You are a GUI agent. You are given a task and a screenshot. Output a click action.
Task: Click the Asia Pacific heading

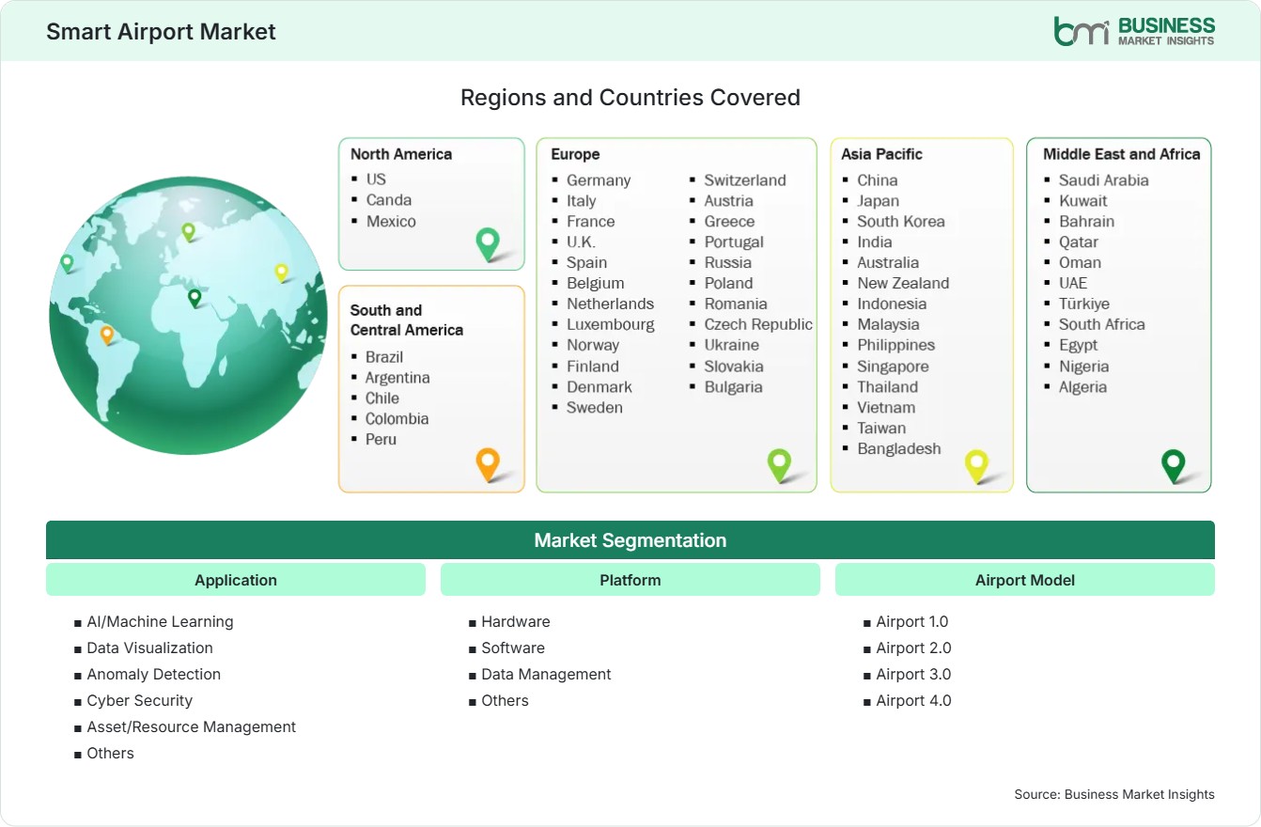click(x=882, y=154)
